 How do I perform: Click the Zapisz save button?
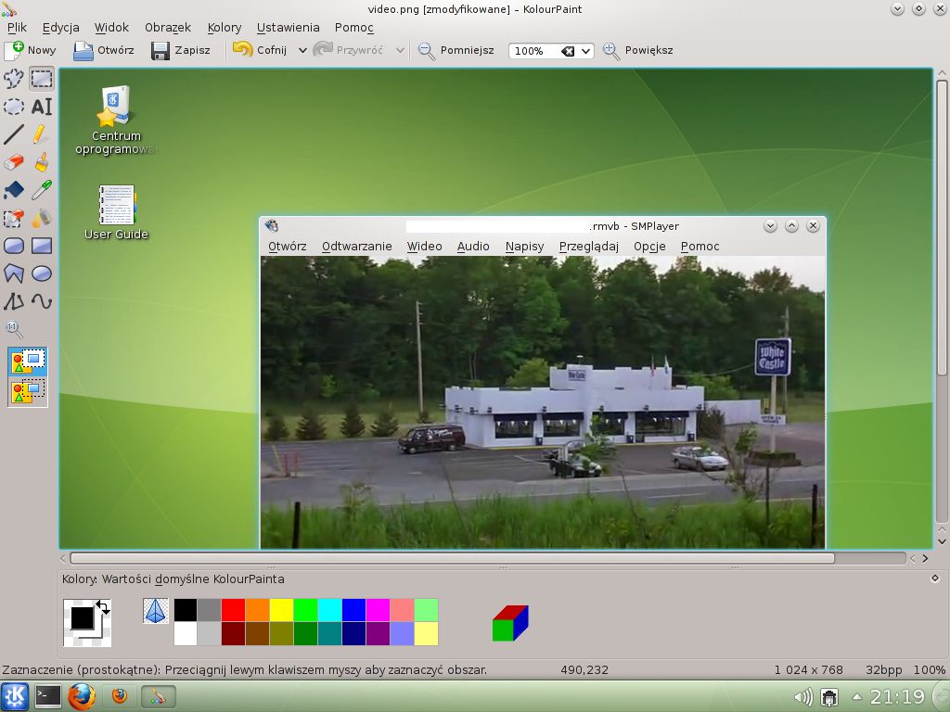pos(181,50)
